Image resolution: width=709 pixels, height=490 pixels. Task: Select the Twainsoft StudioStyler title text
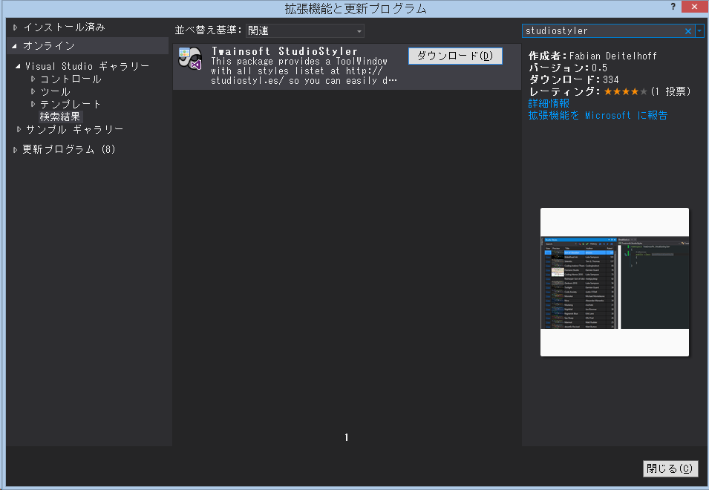pos(284,51)
